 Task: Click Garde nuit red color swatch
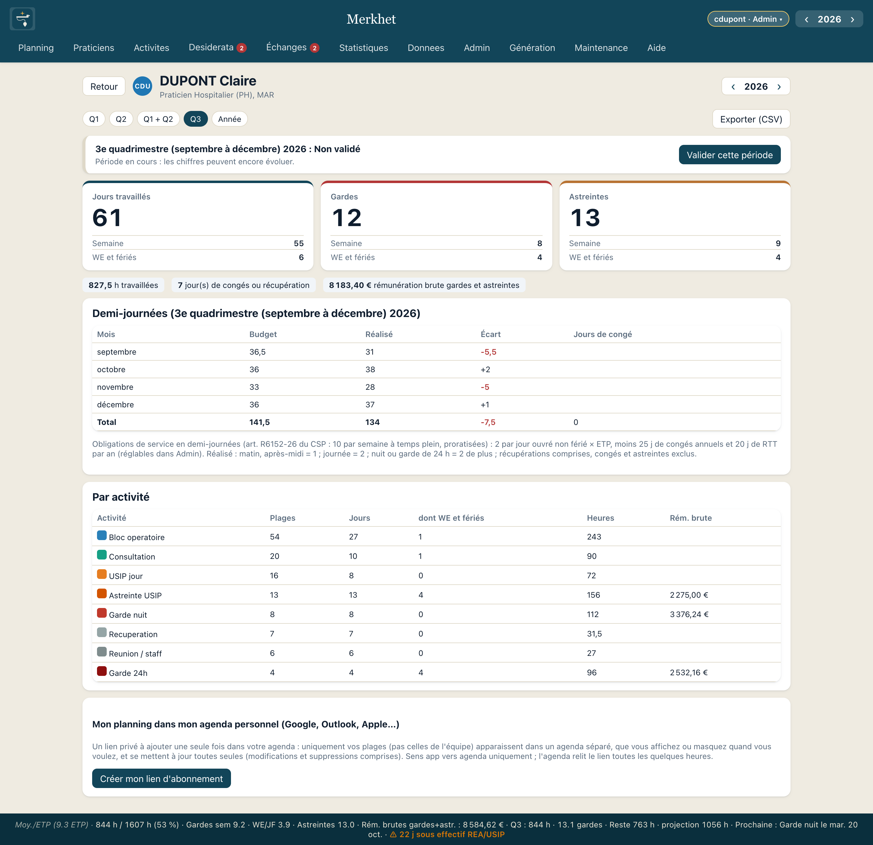pos(102,613)
